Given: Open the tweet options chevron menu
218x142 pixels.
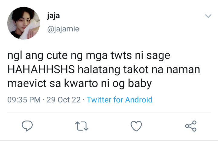Looking at the screenshot, I should pos(208,16).
